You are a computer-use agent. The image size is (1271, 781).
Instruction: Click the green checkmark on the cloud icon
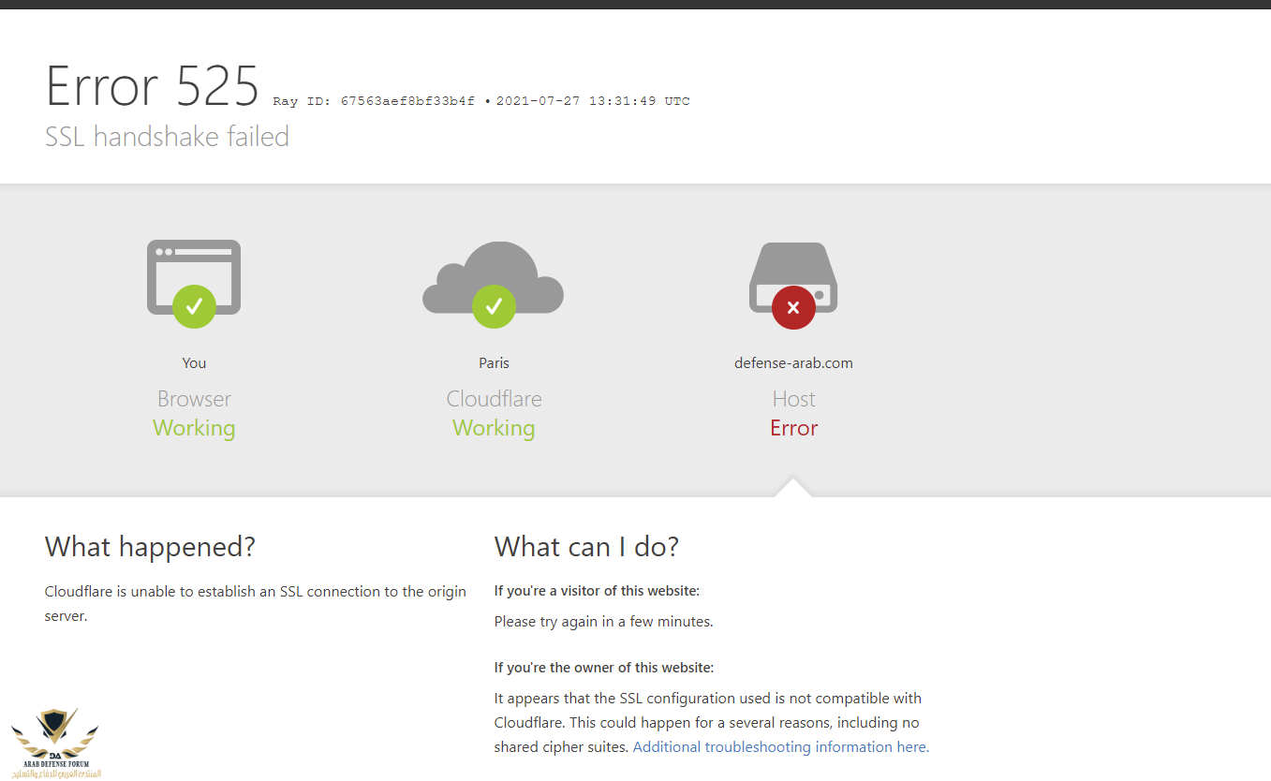(x=494, y=306)
